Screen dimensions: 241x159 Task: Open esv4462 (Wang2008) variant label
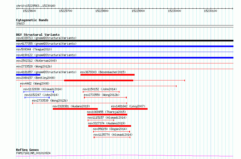point(35,83)
